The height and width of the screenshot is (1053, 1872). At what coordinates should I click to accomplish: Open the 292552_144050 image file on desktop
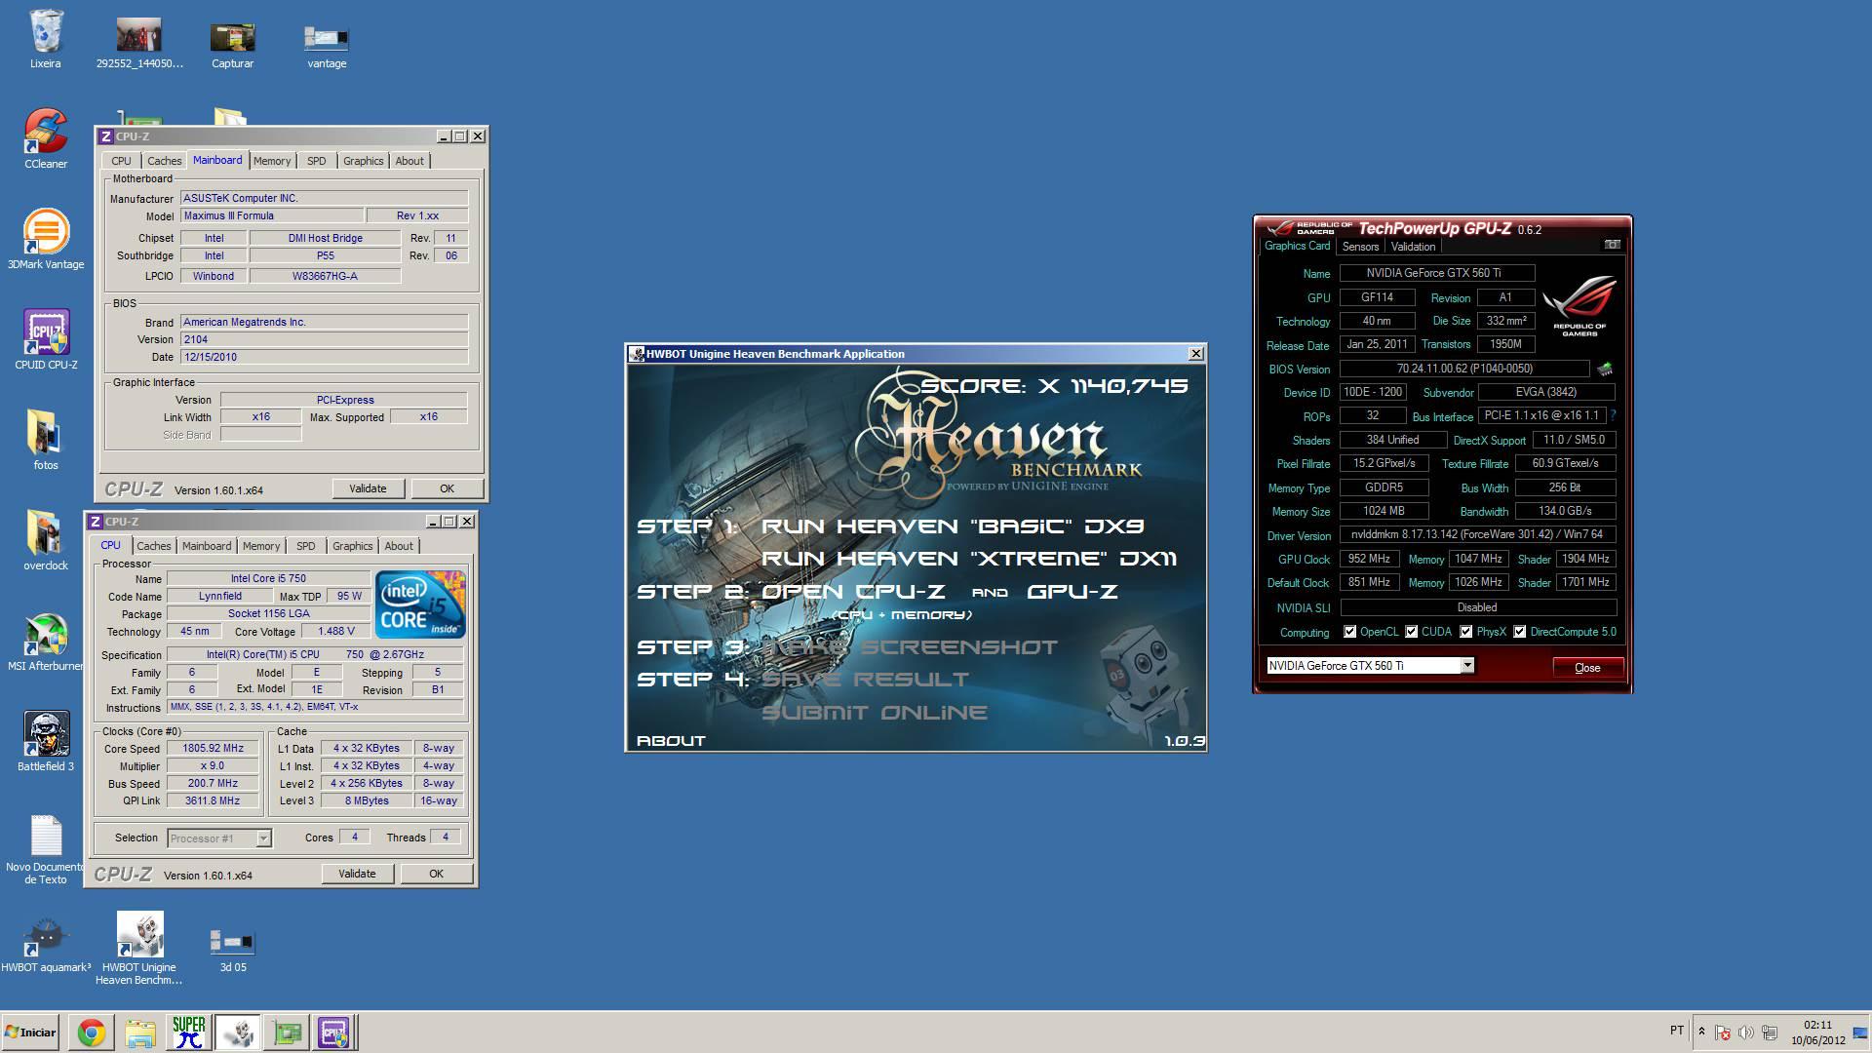tap(138, 44)
